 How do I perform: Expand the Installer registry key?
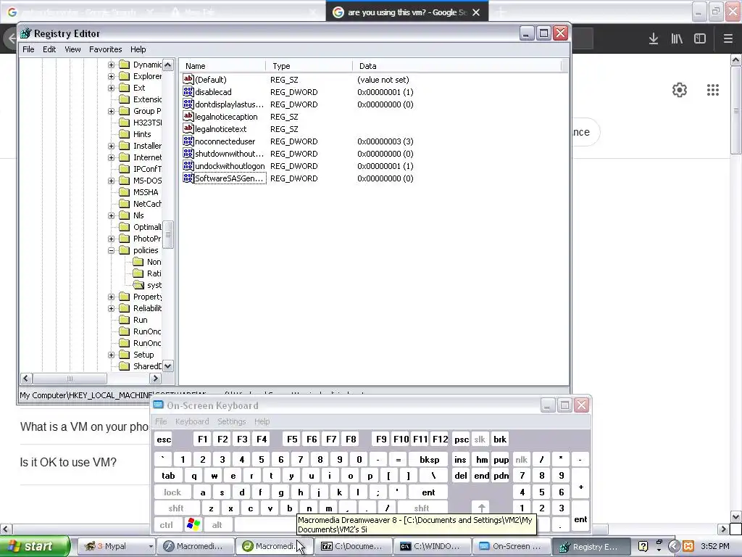[111, 146]
